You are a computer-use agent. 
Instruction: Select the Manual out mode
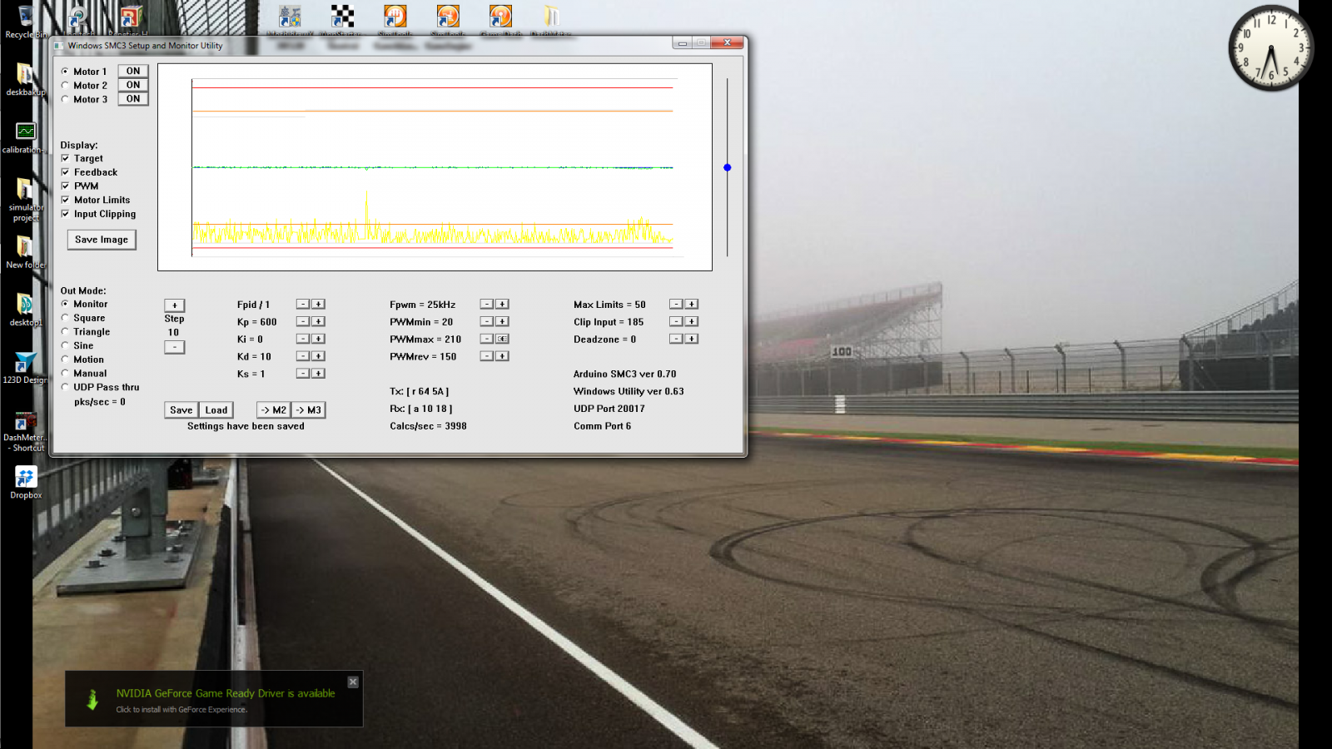[x=65, y=373]
